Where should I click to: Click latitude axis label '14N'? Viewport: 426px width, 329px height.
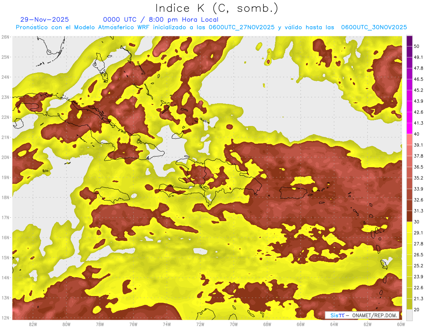5,278
